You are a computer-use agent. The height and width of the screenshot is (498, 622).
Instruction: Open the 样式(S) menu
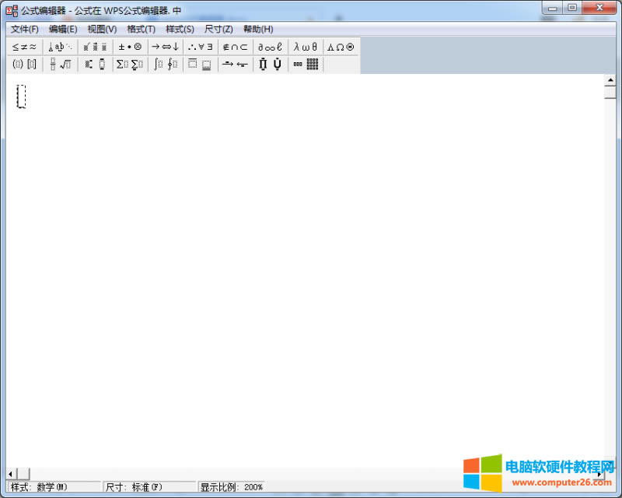(180, 29)
